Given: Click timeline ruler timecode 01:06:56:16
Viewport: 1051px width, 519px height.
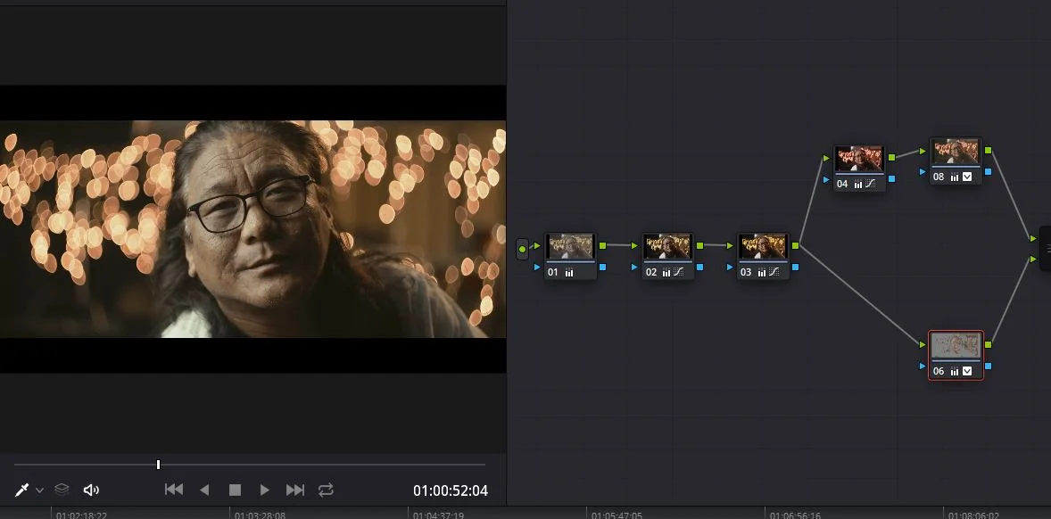Looking at the screenshot, I should (x=795, y=515).
